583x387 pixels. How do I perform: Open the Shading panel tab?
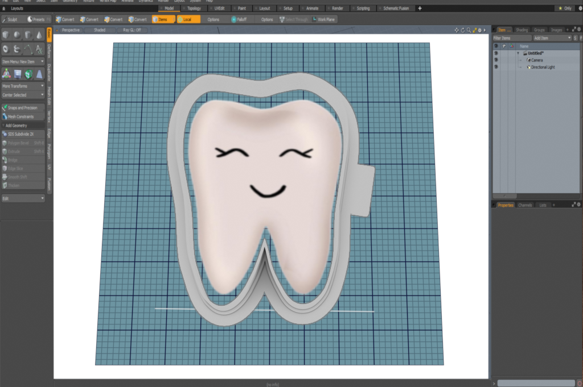click(x=522, y=30)
